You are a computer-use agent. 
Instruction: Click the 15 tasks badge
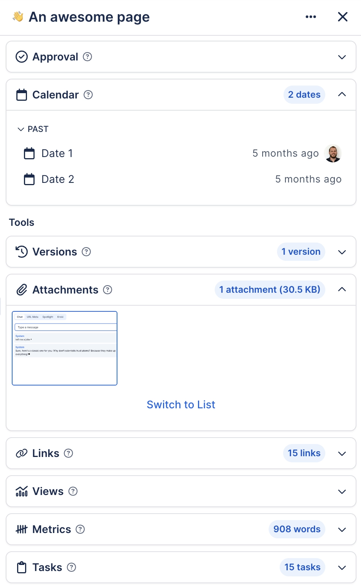pos(302,567)
